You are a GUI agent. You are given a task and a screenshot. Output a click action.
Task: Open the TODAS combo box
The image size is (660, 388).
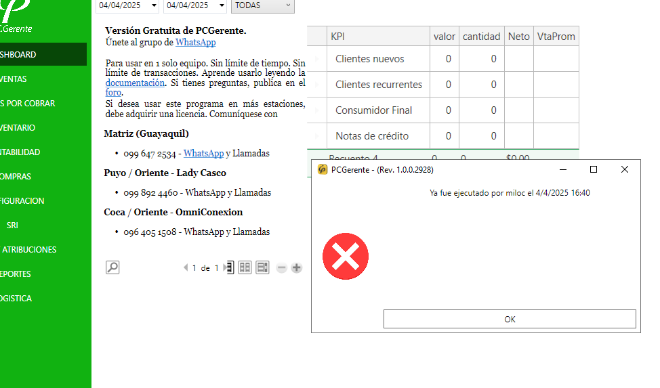(263, 5)
